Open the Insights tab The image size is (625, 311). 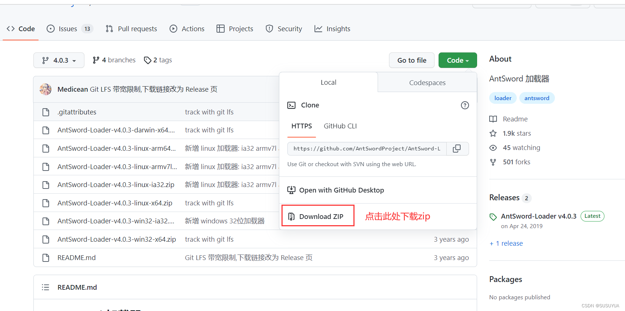coord(332,29)
